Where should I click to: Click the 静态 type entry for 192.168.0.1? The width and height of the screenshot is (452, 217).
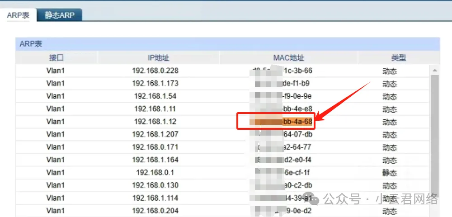[x=389, y=173]
